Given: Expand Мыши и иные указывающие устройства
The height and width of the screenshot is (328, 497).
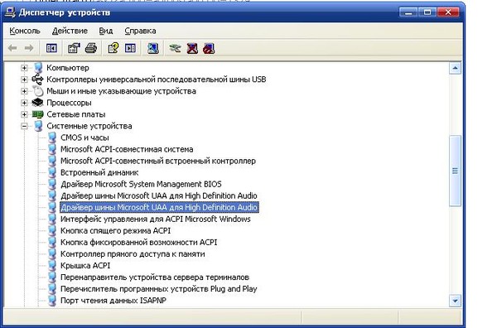Looking at the screenshot, I should coord(24,91).
